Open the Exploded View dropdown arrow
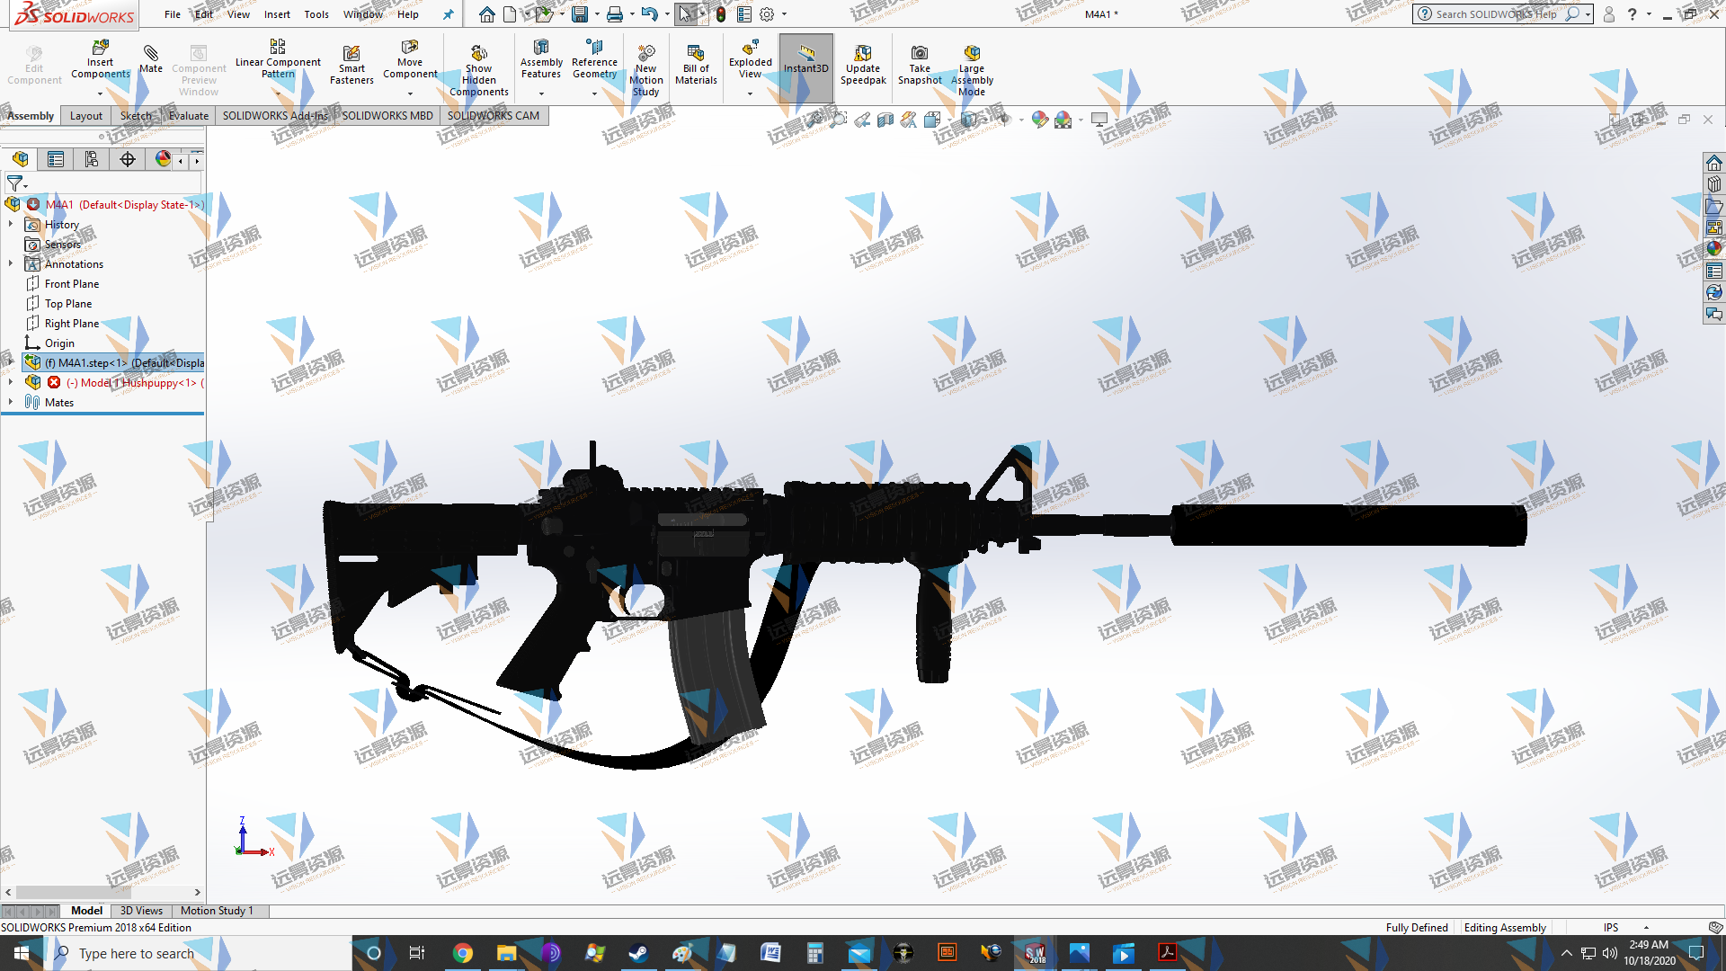The width and height of the screenshot is (1726, 971). [750, 94]
